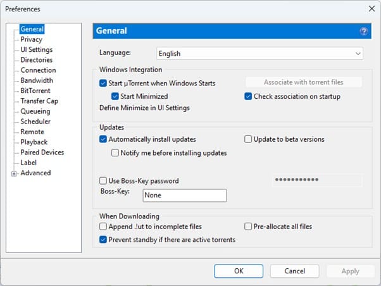381x286 pixels.
Task: Select Scheduler in the tree
Action: tap(35, 121)
